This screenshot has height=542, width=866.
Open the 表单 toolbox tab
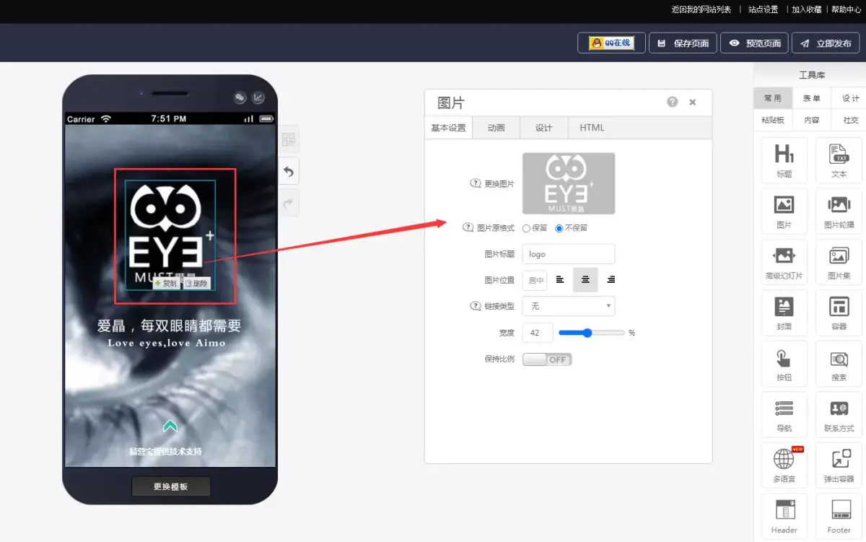pyautogui.click(x=812, y=98)
